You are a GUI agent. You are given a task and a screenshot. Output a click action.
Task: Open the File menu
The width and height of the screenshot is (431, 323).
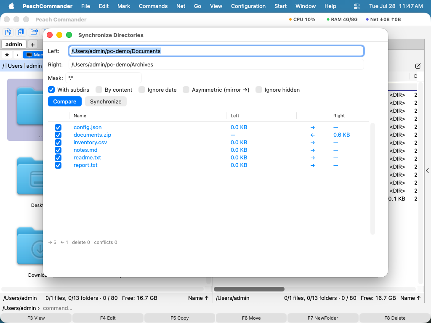tap(85, 6)
